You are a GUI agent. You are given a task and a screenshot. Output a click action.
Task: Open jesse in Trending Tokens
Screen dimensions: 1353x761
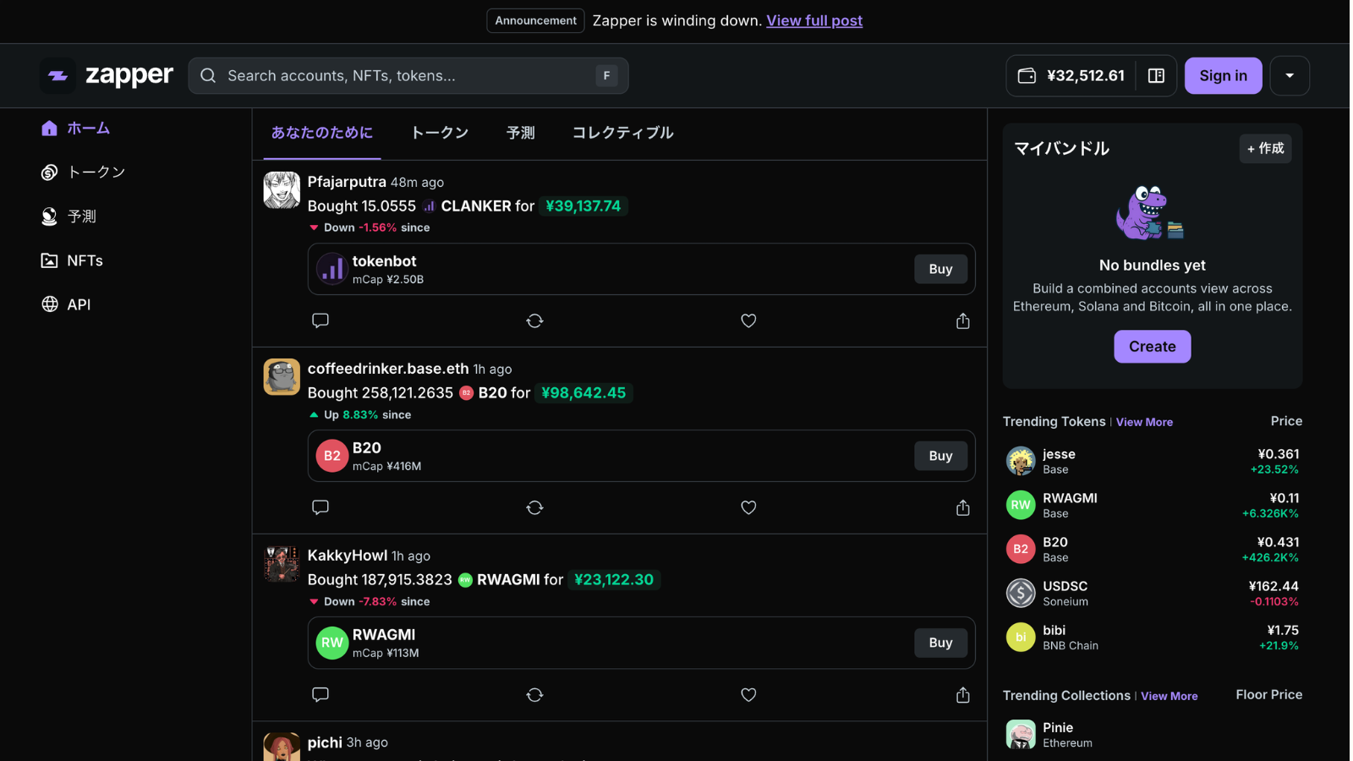1152,461
